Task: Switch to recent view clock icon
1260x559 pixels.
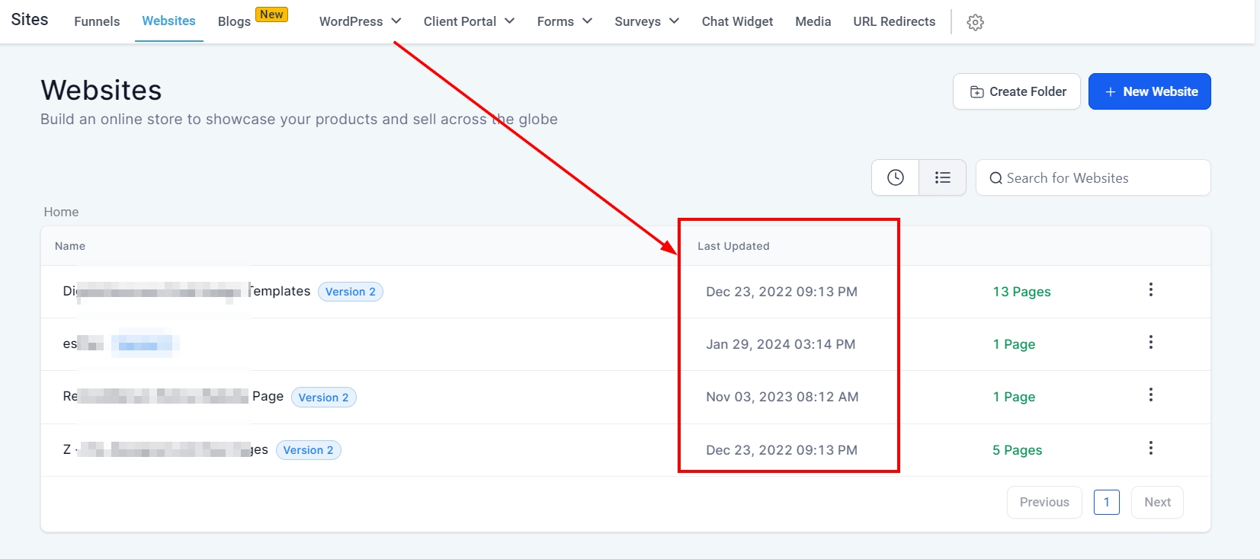Action: tap(896, 177)
